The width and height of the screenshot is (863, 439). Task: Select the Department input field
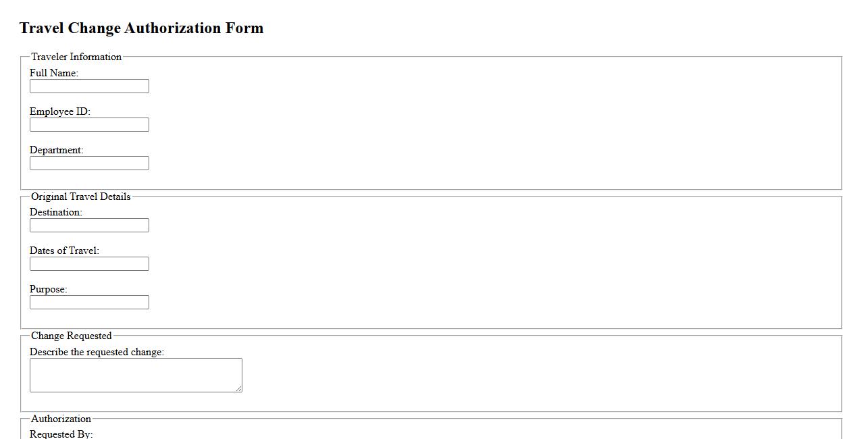[89, 163]
